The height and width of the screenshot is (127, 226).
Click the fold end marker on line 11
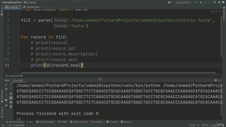click(19, 65)
